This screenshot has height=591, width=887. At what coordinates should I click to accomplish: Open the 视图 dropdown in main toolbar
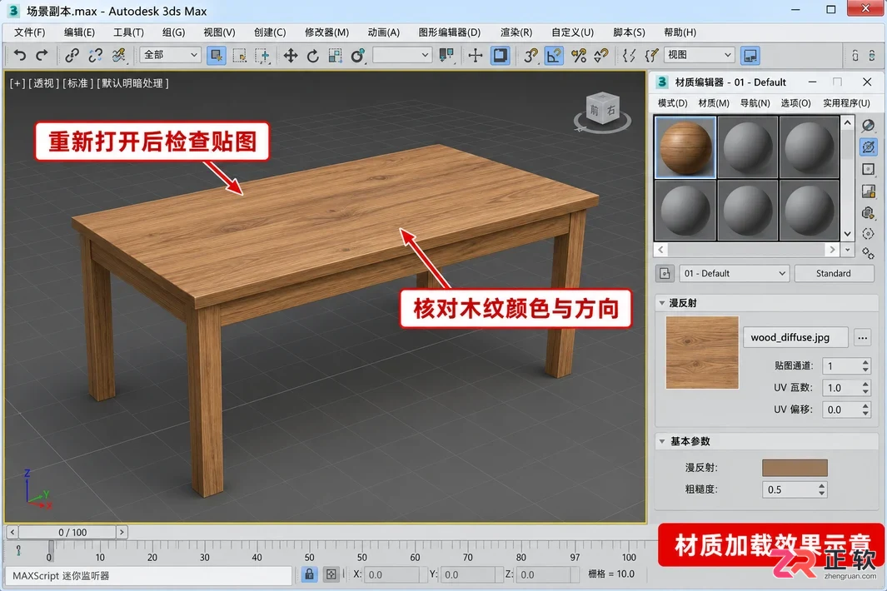(x=700, y=55)
